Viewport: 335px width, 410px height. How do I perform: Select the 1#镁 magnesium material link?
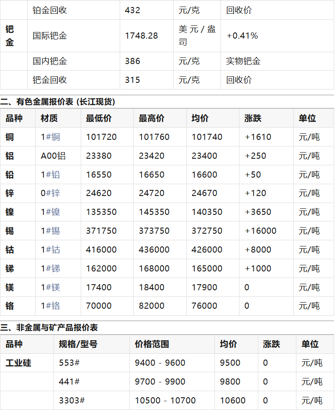[x=50, y=288]
